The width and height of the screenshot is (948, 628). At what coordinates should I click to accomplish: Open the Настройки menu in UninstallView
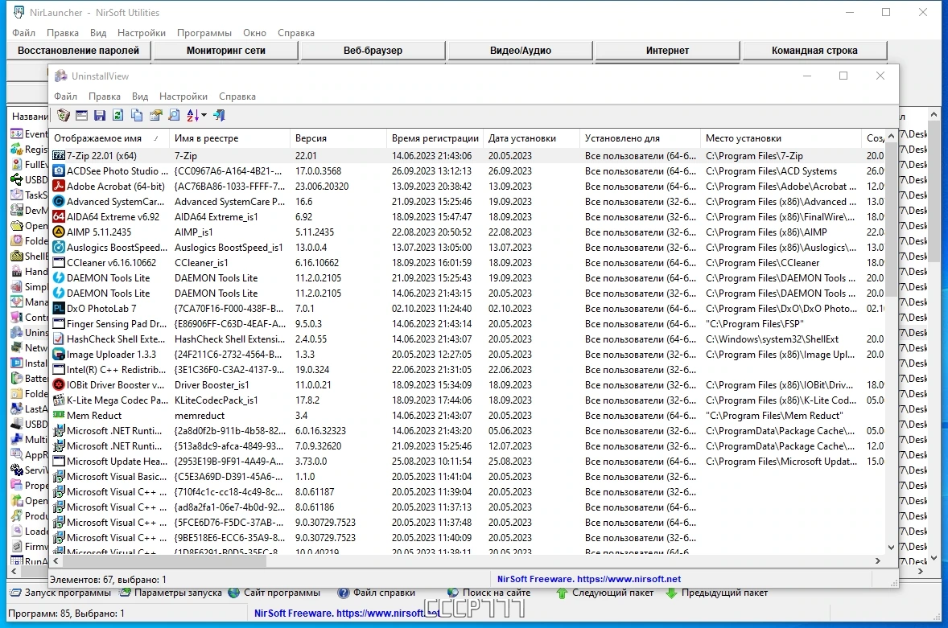pos(183,96)
